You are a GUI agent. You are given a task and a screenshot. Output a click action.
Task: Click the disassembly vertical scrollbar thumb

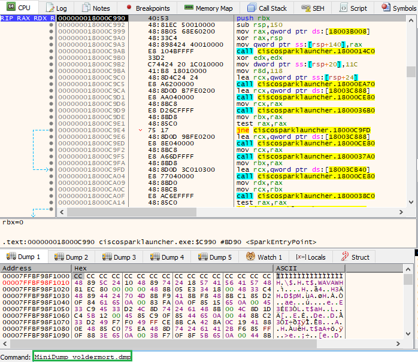click(411, 72)
